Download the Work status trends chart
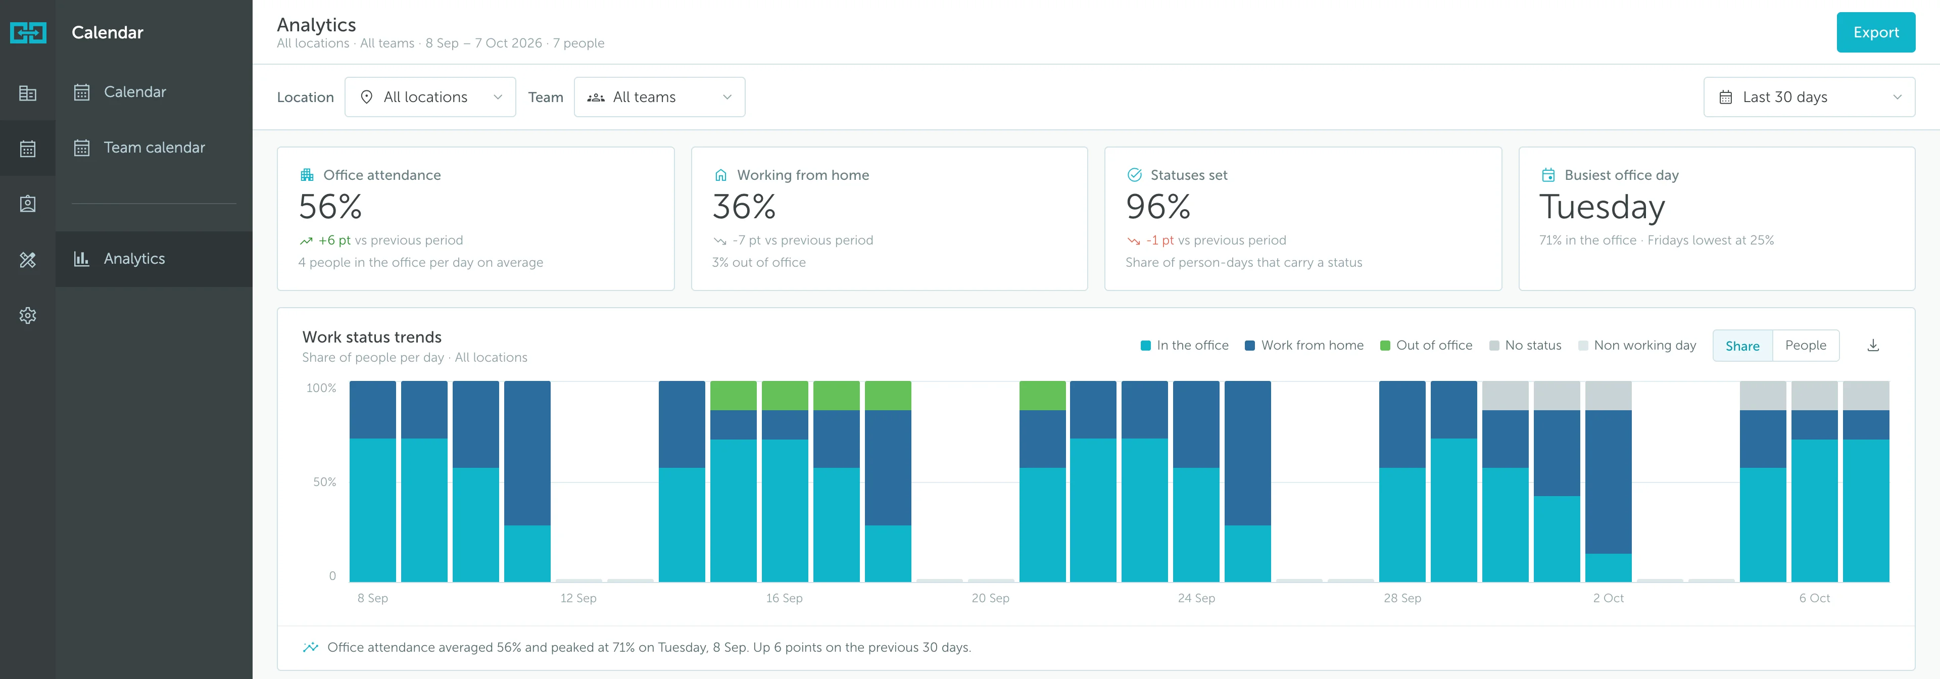 [x=1873, y=346]
